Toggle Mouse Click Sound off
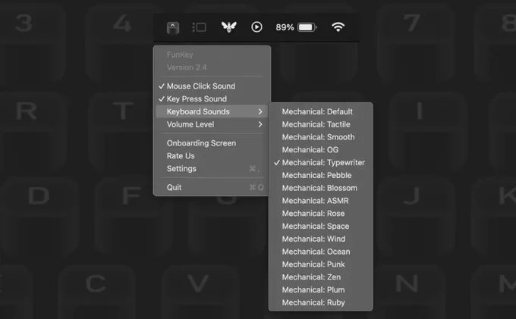This screenshot has height=319, width=516. point(212,86)
